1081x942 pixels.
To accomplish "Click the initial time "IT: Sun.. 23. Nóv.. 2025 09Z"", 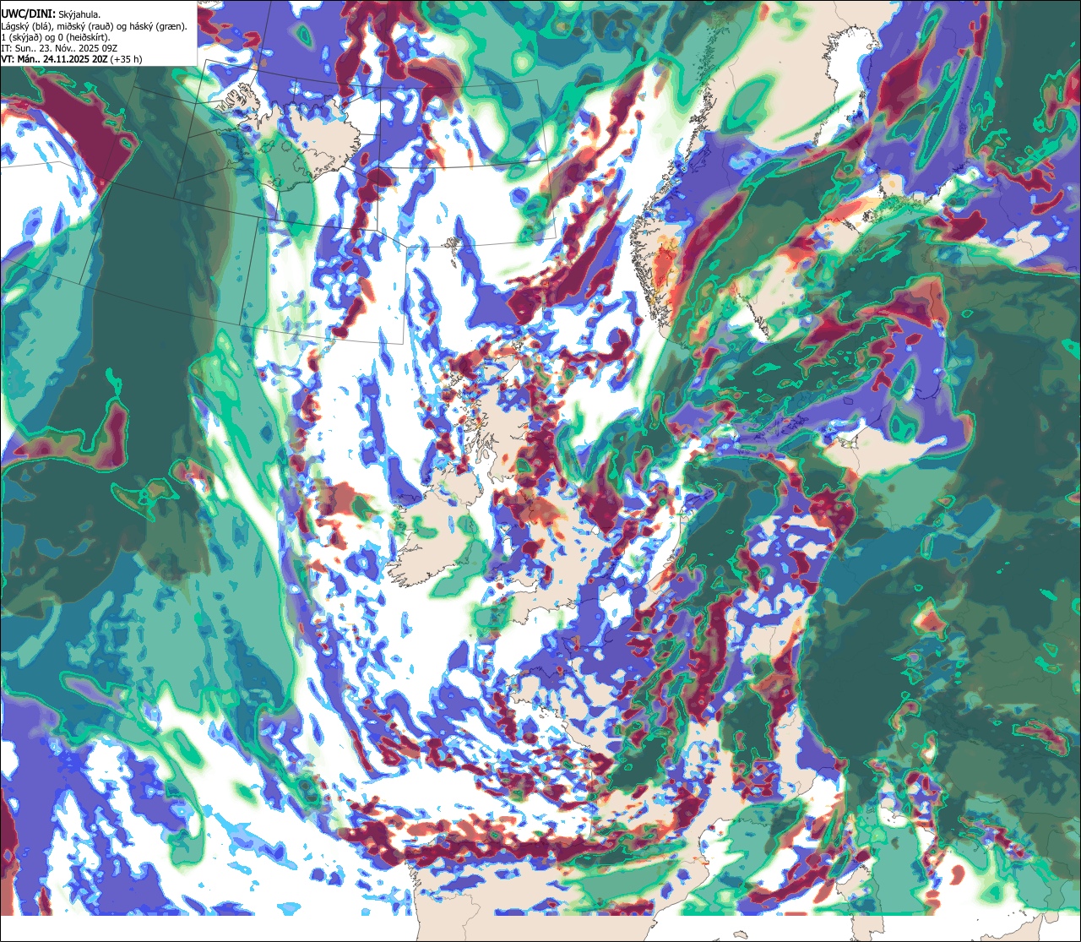I will 61,49.
